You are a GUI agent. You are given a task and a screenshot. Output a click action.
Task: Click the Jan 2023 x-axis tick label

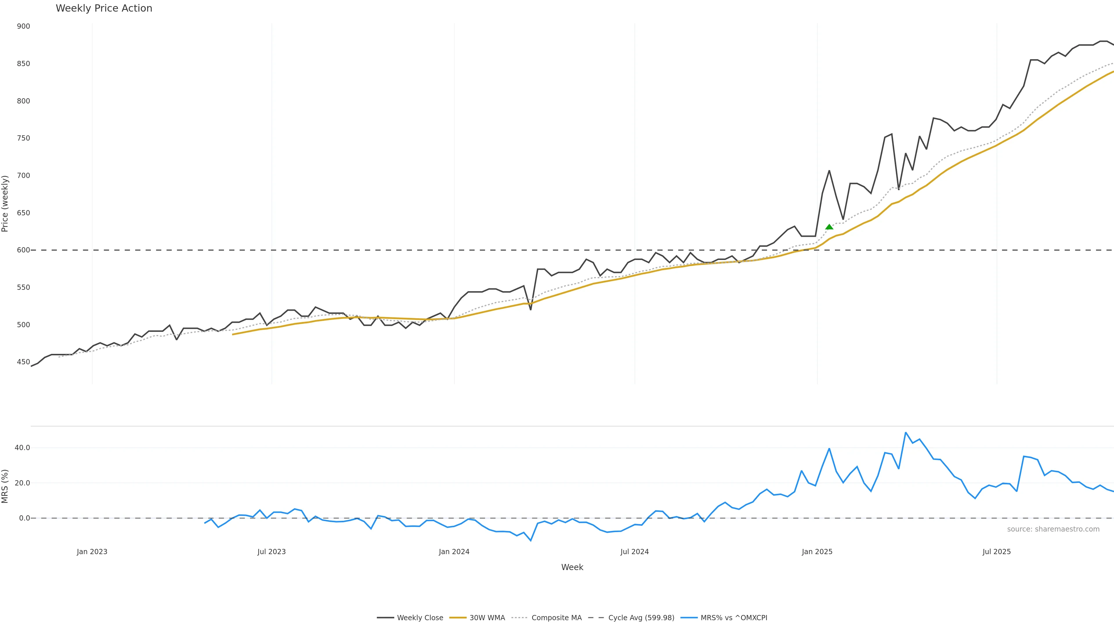point(92,552)
